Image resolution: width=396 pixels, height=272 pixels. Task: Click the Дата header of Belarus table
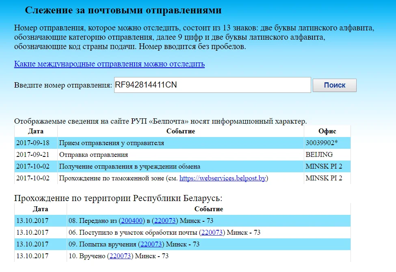[x=40, y=209]
